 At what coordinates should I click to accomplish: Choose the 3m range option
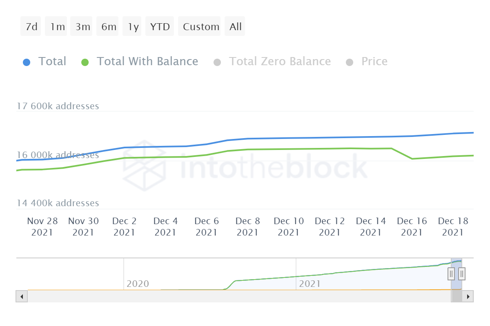click(x=82, y=27)
